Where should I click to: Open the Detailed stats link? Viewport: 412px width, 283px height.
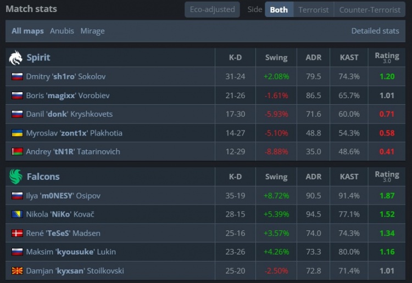(x=375, y=31)
